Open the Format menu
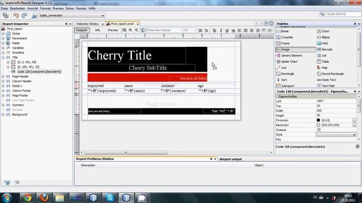Viewport: 362px width, 203px height. [x=45, y=8]
